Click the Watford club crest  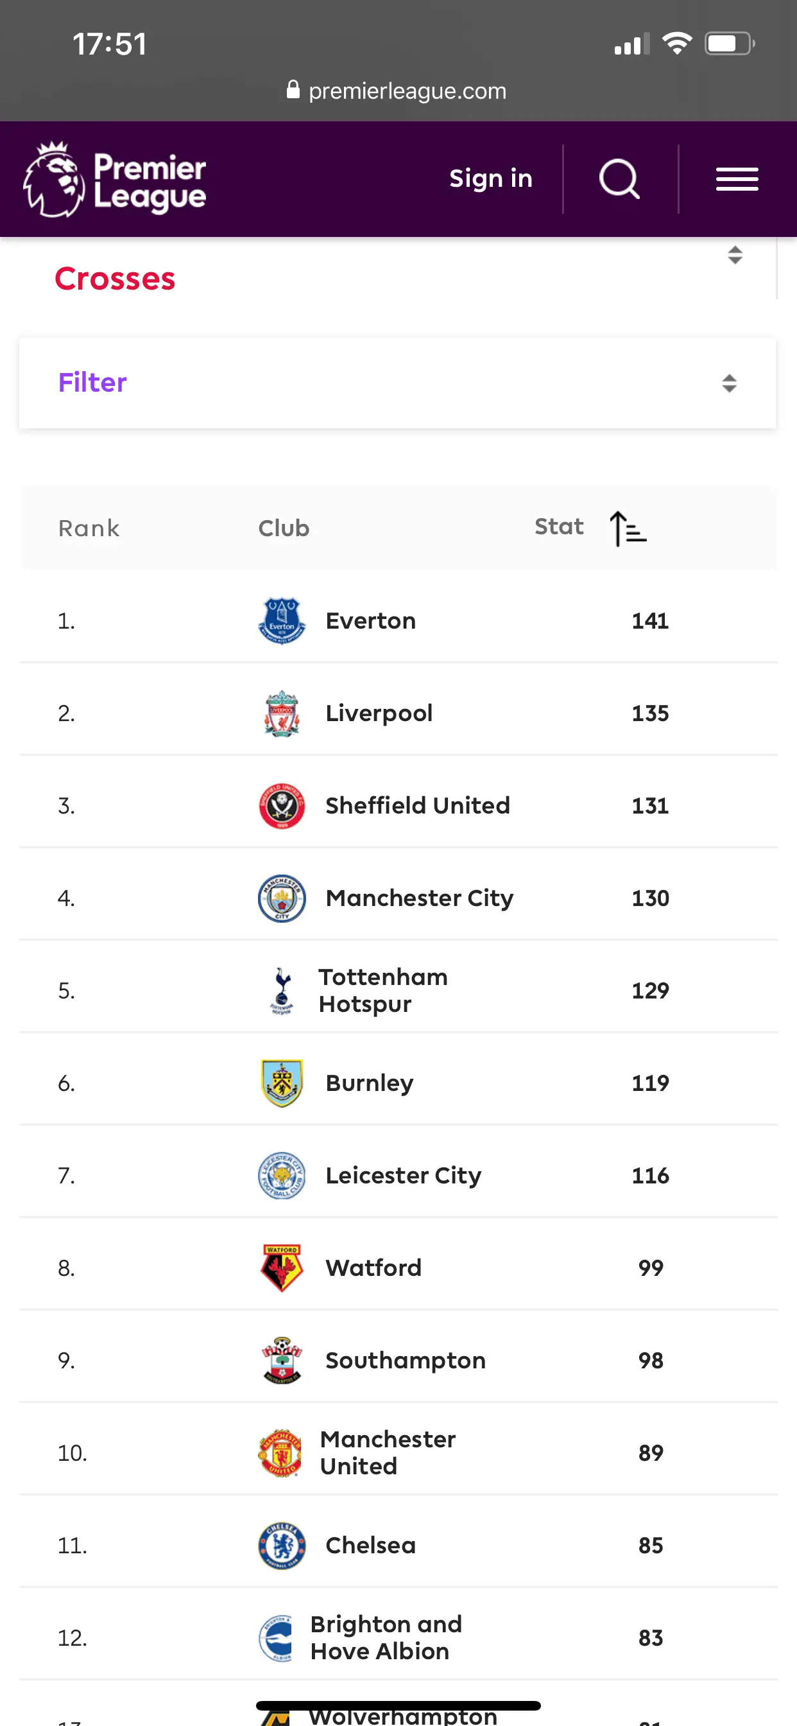tap(282, 1268)
